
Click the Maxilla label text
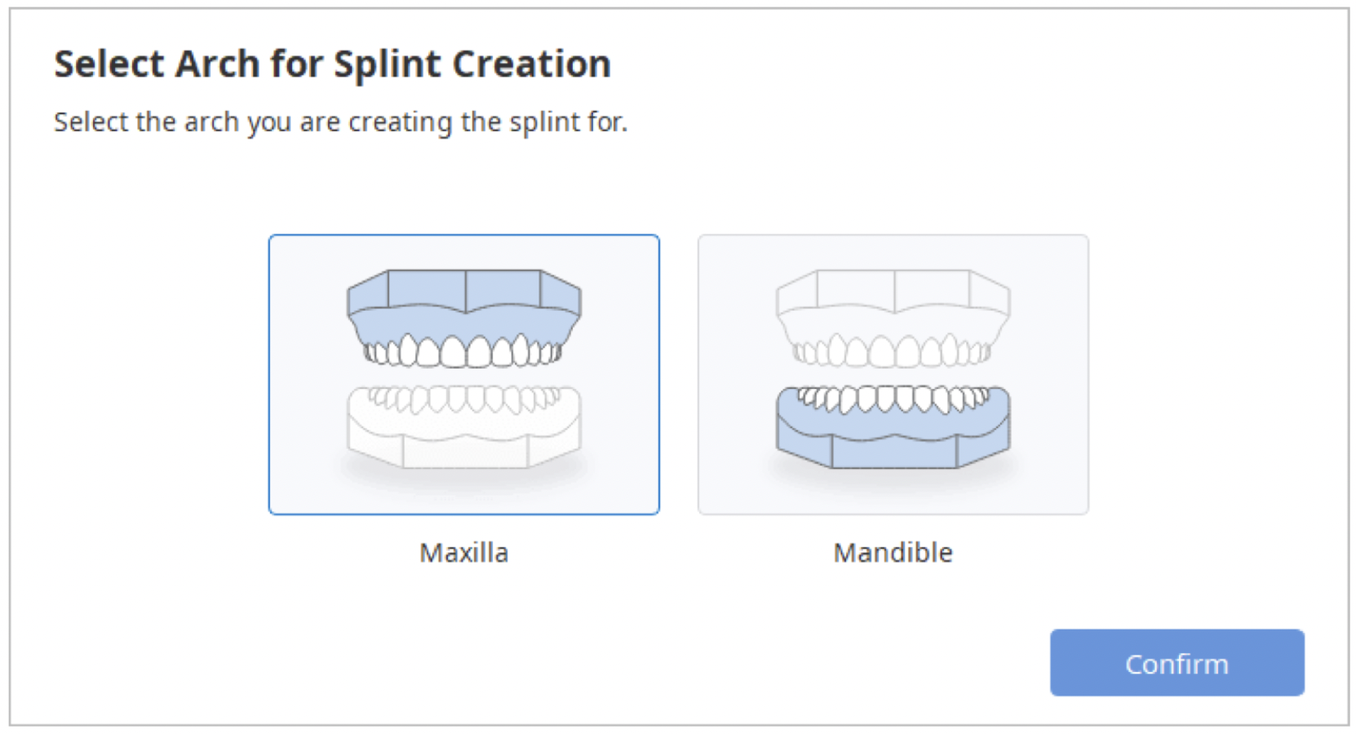click(463, 552)
